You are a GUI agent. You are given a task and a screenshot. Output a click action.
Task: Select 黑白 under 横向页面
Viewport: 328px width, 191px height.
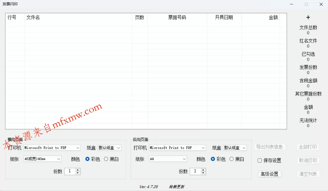pos(111,159)
